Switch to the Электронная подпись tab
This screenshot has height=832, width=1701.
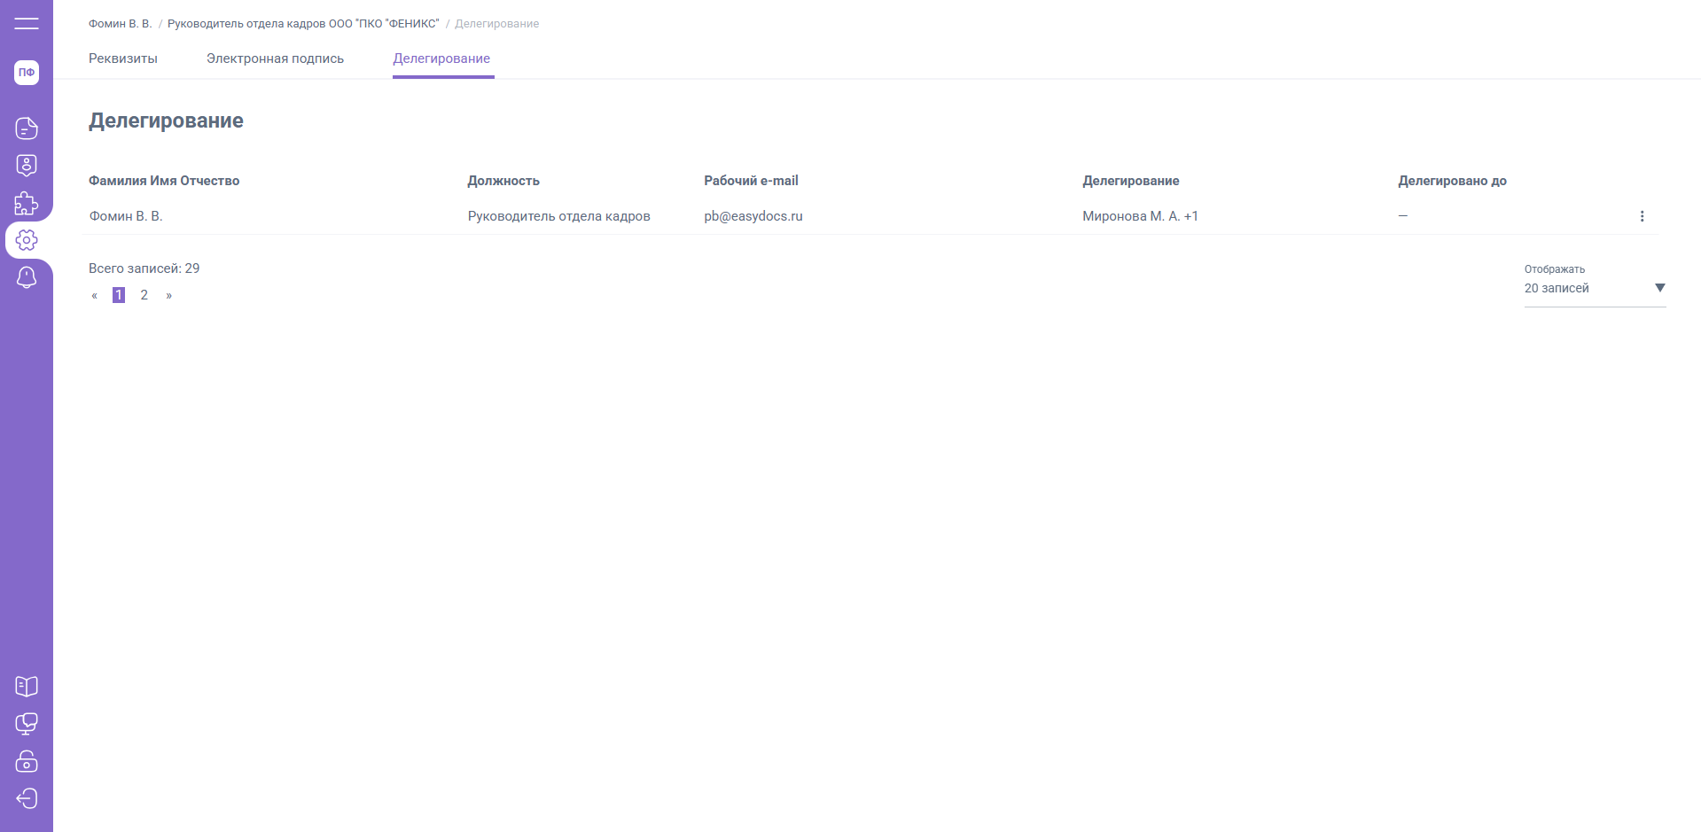pos(275,58)
